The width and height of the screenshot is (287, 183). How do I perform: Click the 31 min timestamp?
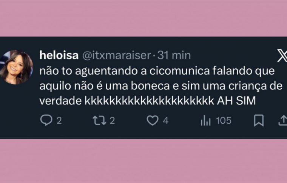(174, 55)
